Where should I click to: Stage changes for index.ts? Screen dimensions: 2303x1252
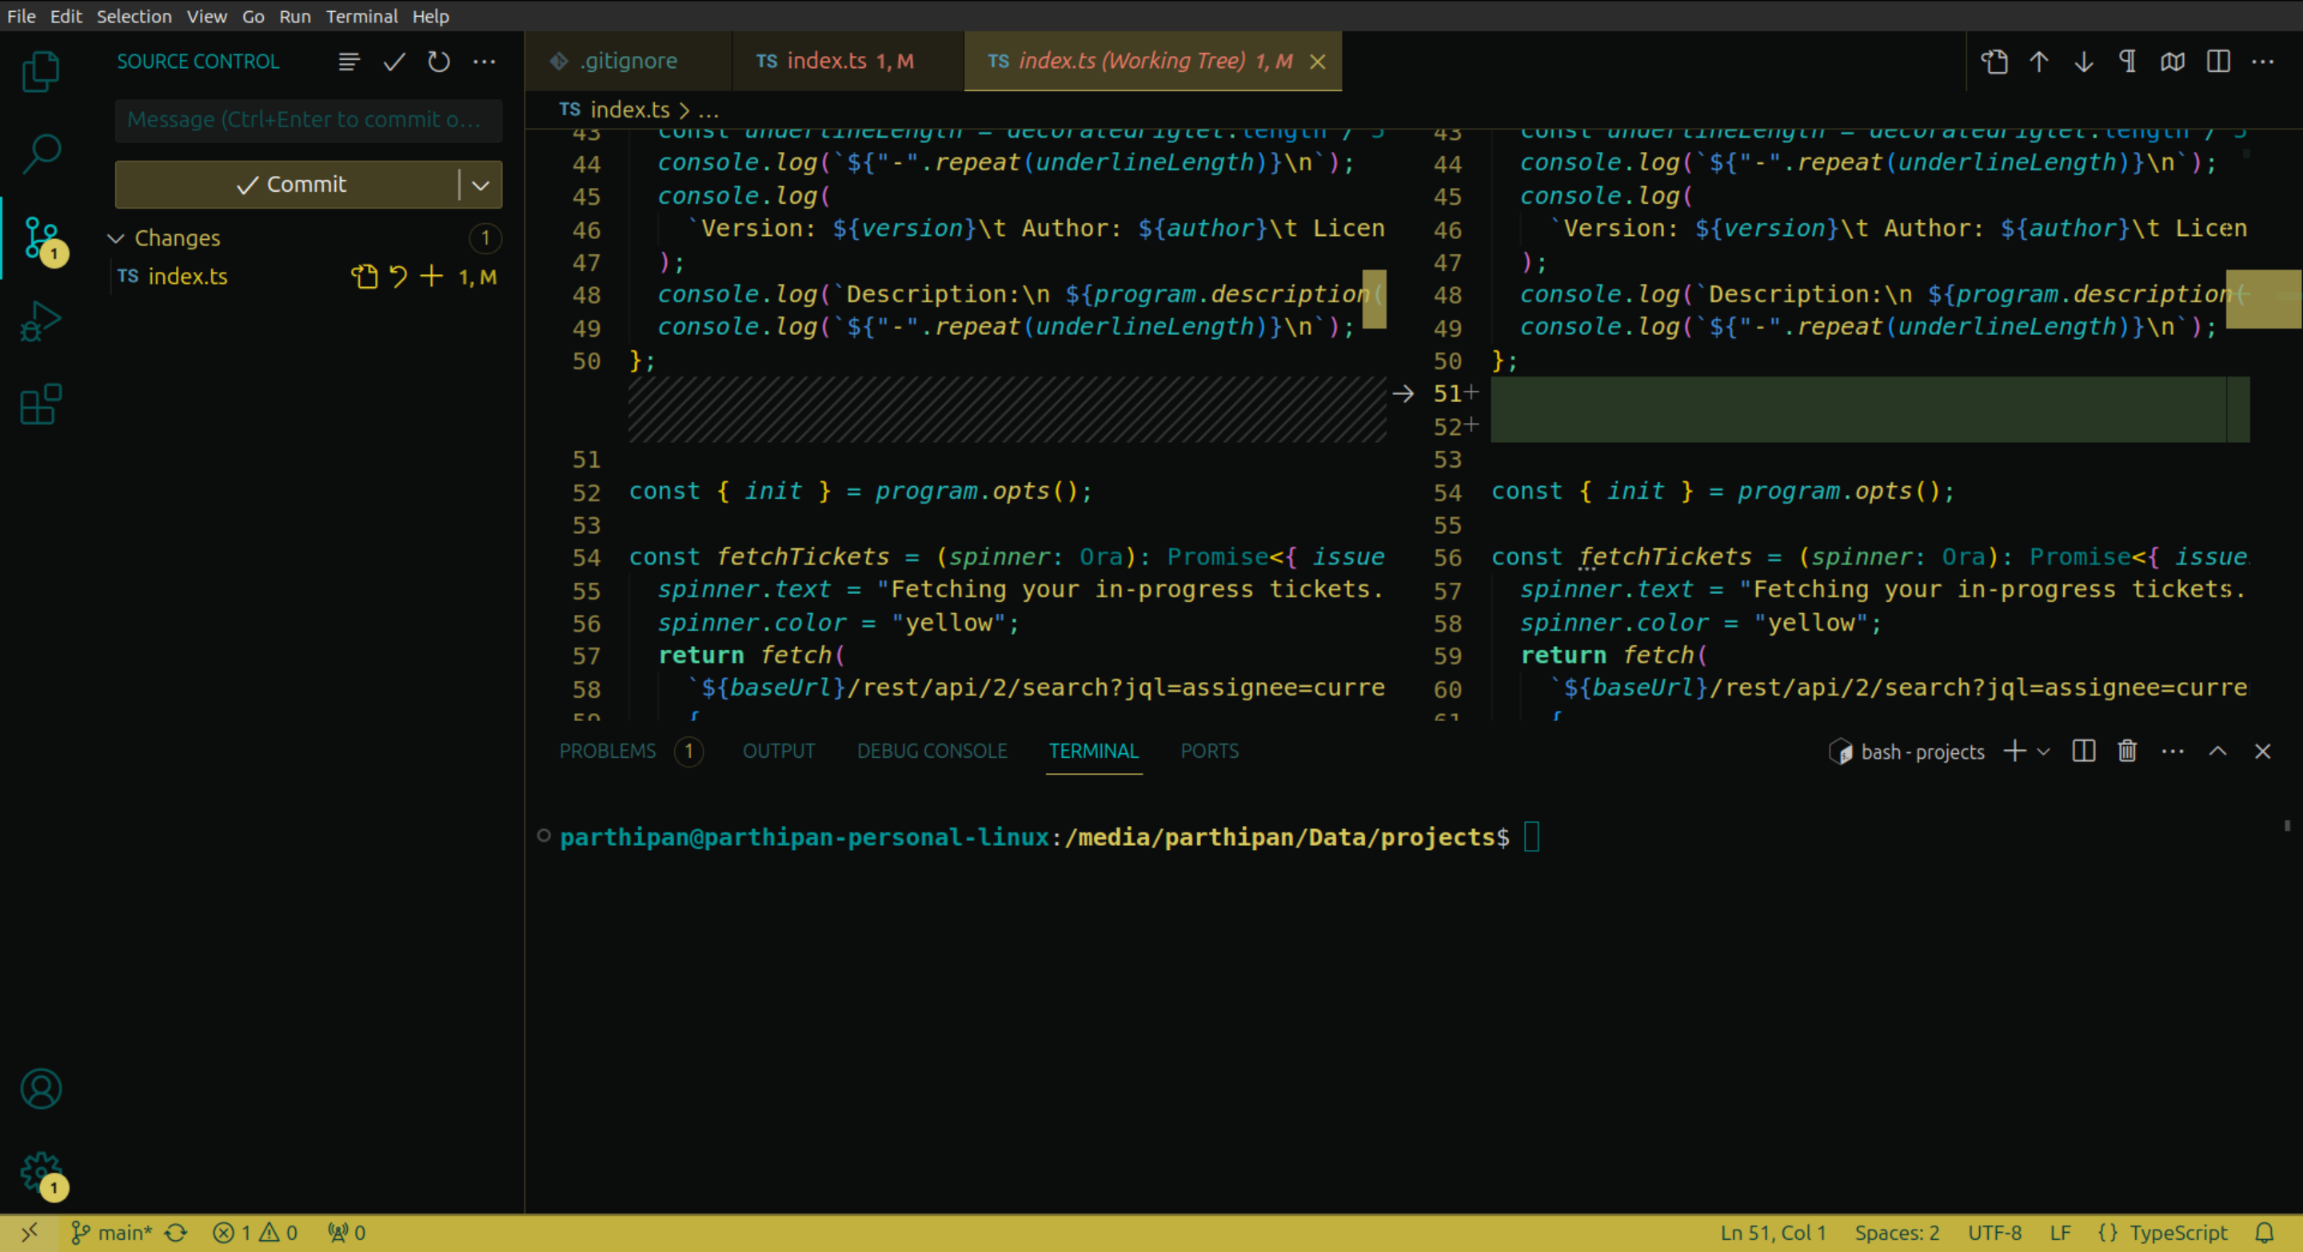point(432,277)
